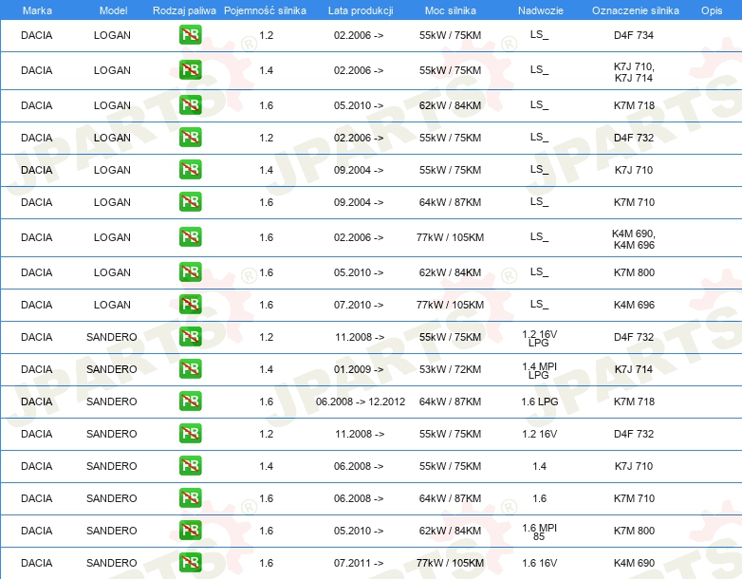Click the fuel icon in the Logan 1.4 09.2004 row

(x=190, y=170)
